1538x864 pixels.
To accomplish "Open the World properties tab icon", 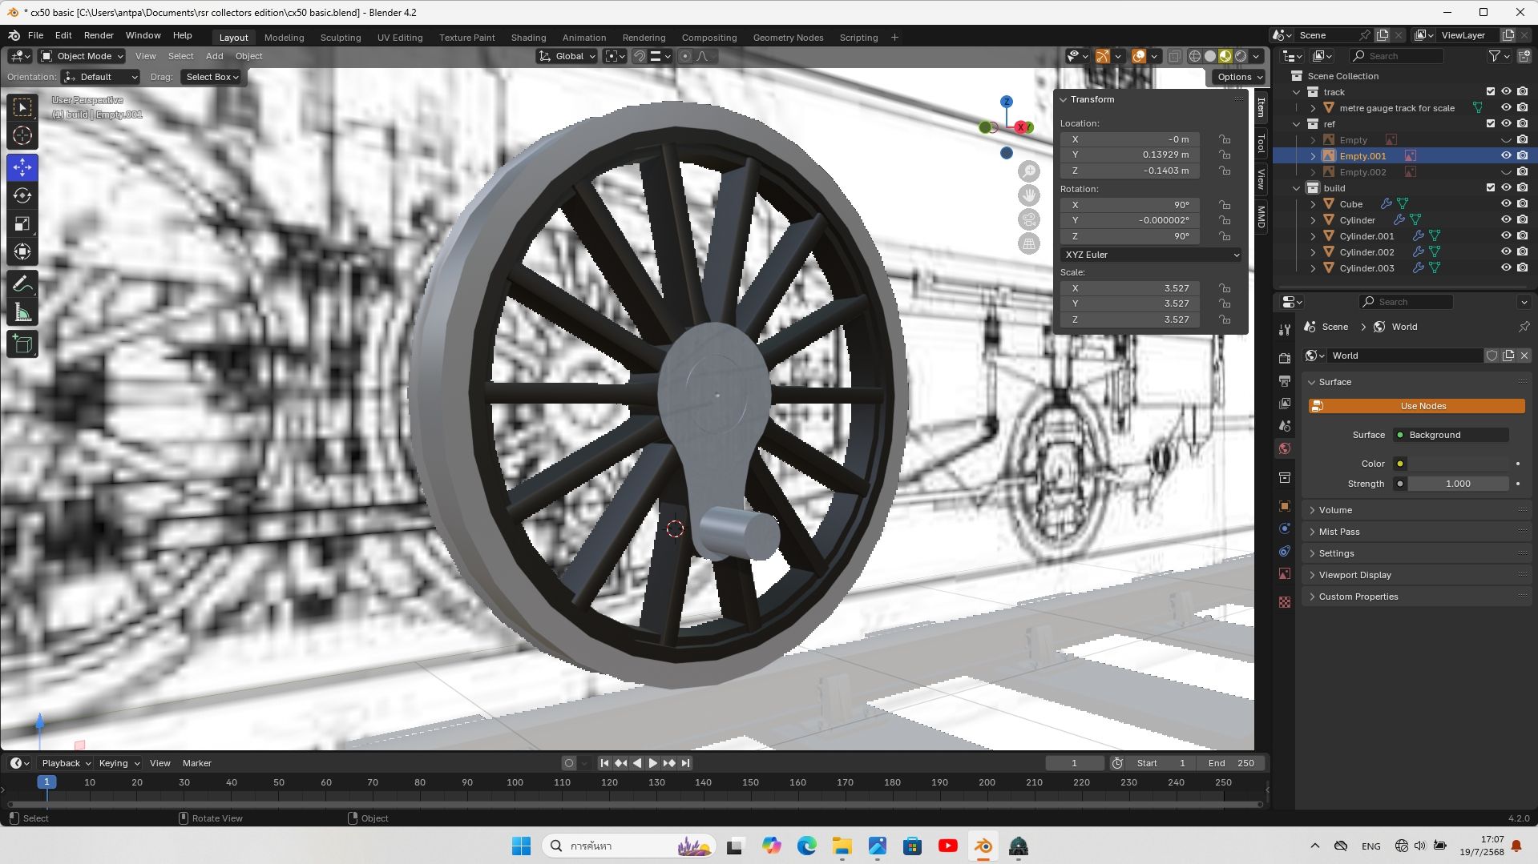I will pos(1285,448).
